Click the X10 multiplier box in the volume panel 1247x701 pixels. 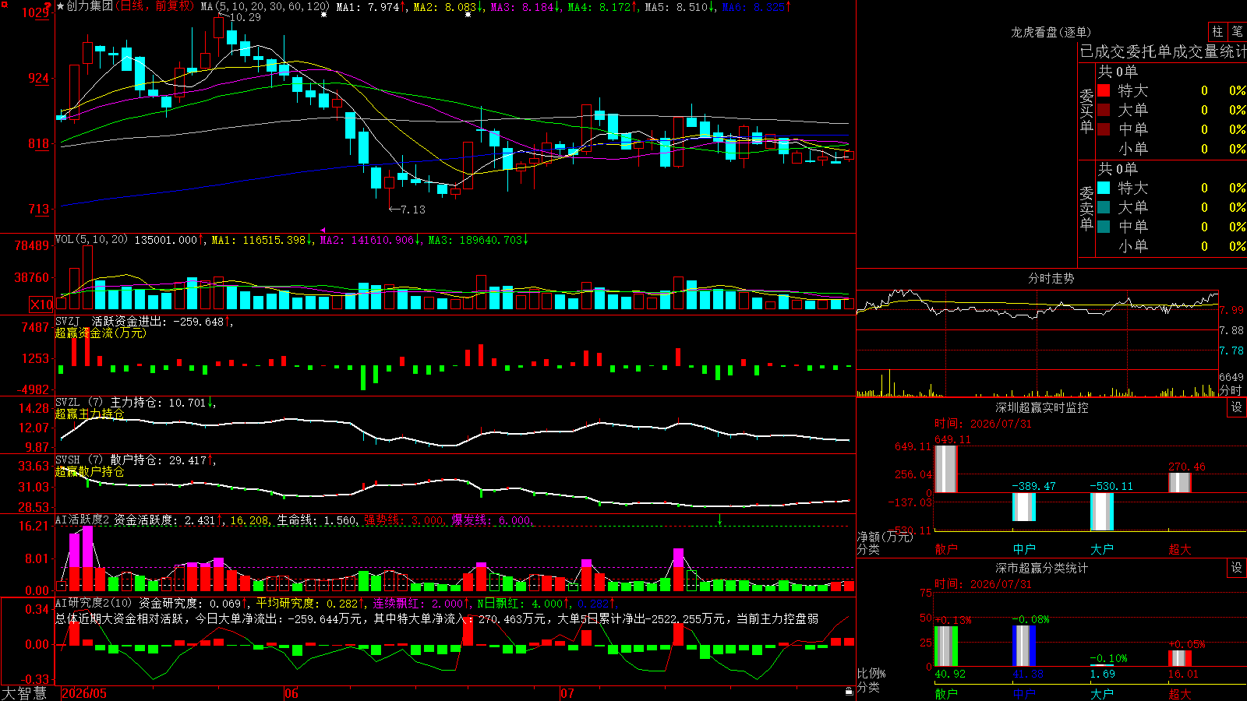click(x=41, y=305)
